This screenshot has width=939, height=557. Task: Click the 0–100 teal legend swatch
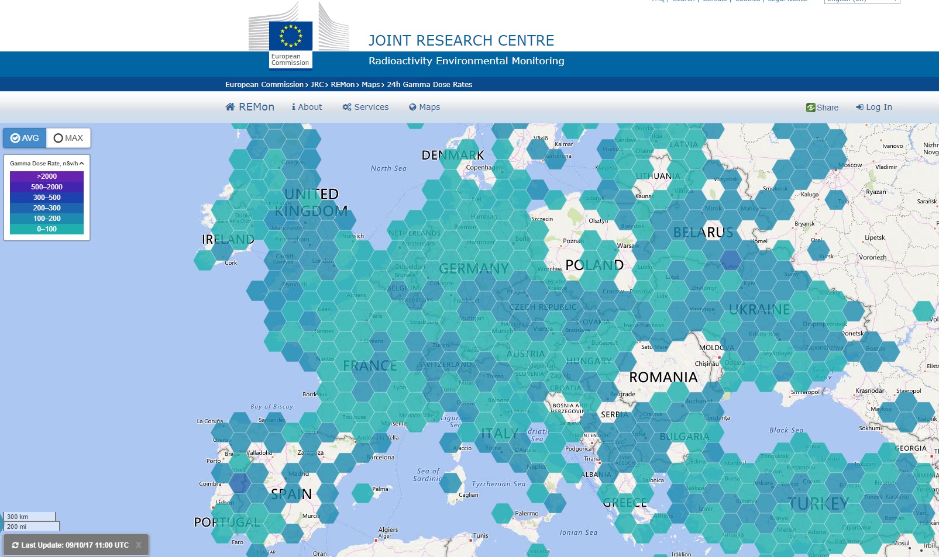(47, 229)
